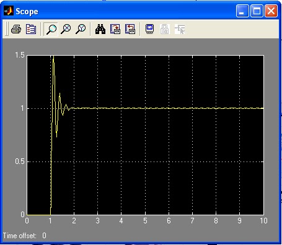Screen dimensions: 282x245
Task: Click the x-axis label 10
Action: tap(263, 221)
